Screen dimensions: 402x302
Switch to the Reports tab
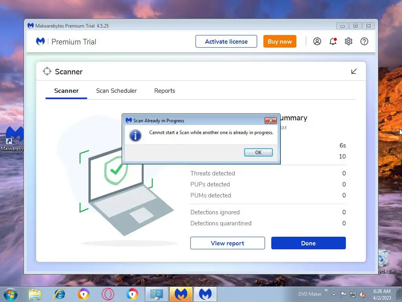(x=164, y=91)
